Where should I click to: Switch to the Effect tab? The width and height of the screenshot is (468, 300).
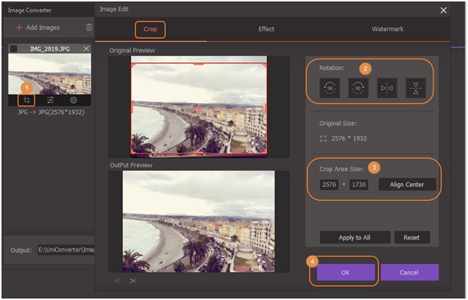(x=266, y=29)
